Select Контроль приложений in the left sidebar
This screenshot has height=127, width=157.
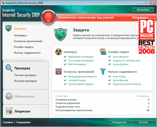coord(28,41)
